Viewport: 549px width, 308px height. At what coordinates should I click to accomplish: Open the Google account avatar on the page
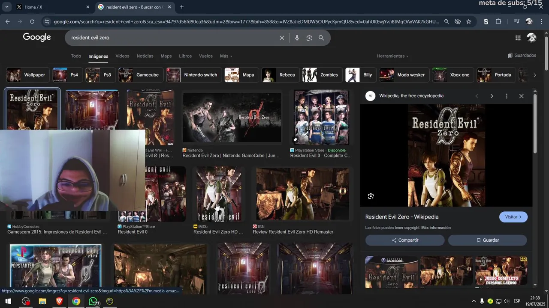pyautogui.click(x=531, y=38)
